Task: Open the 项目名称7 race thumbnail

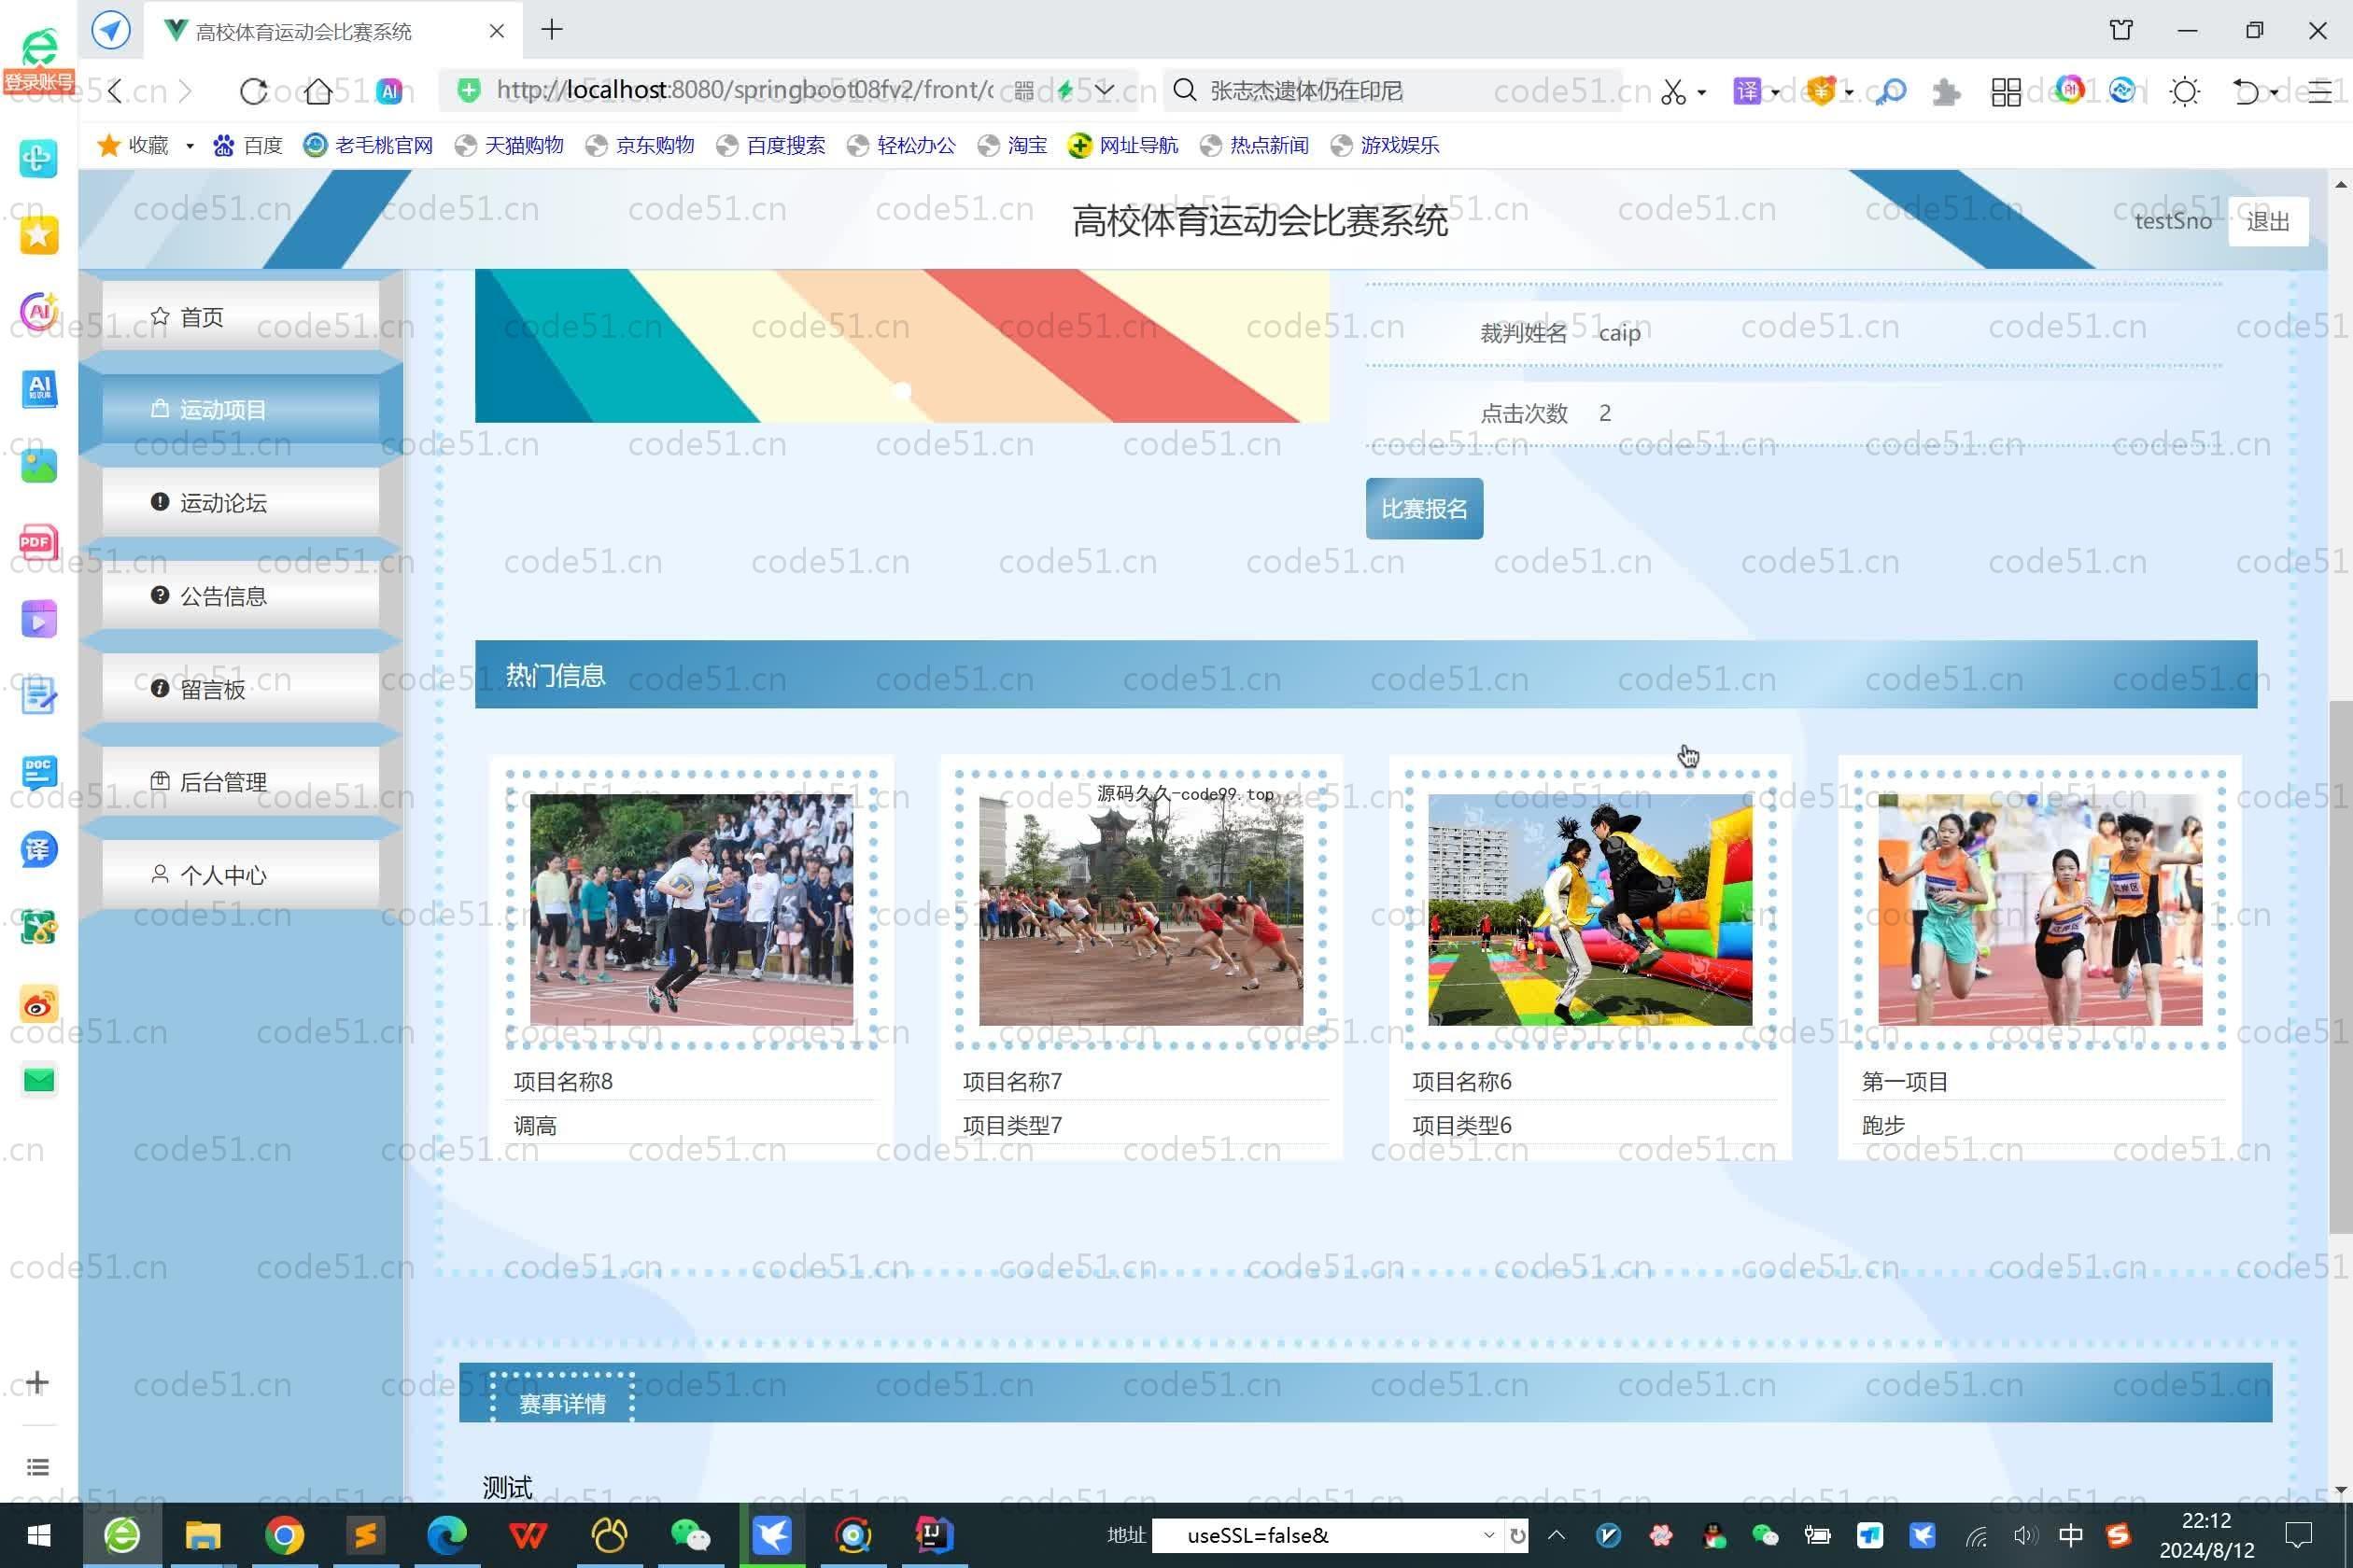Action: pos(1140,909)
